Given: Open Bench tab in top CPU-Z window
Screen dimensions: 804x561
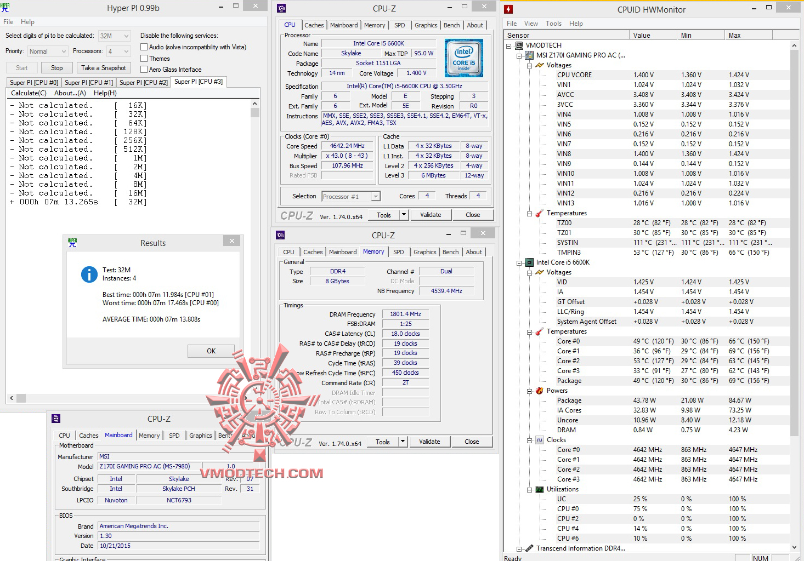Looking at the screenshot, I should click(x=452, y=25).
